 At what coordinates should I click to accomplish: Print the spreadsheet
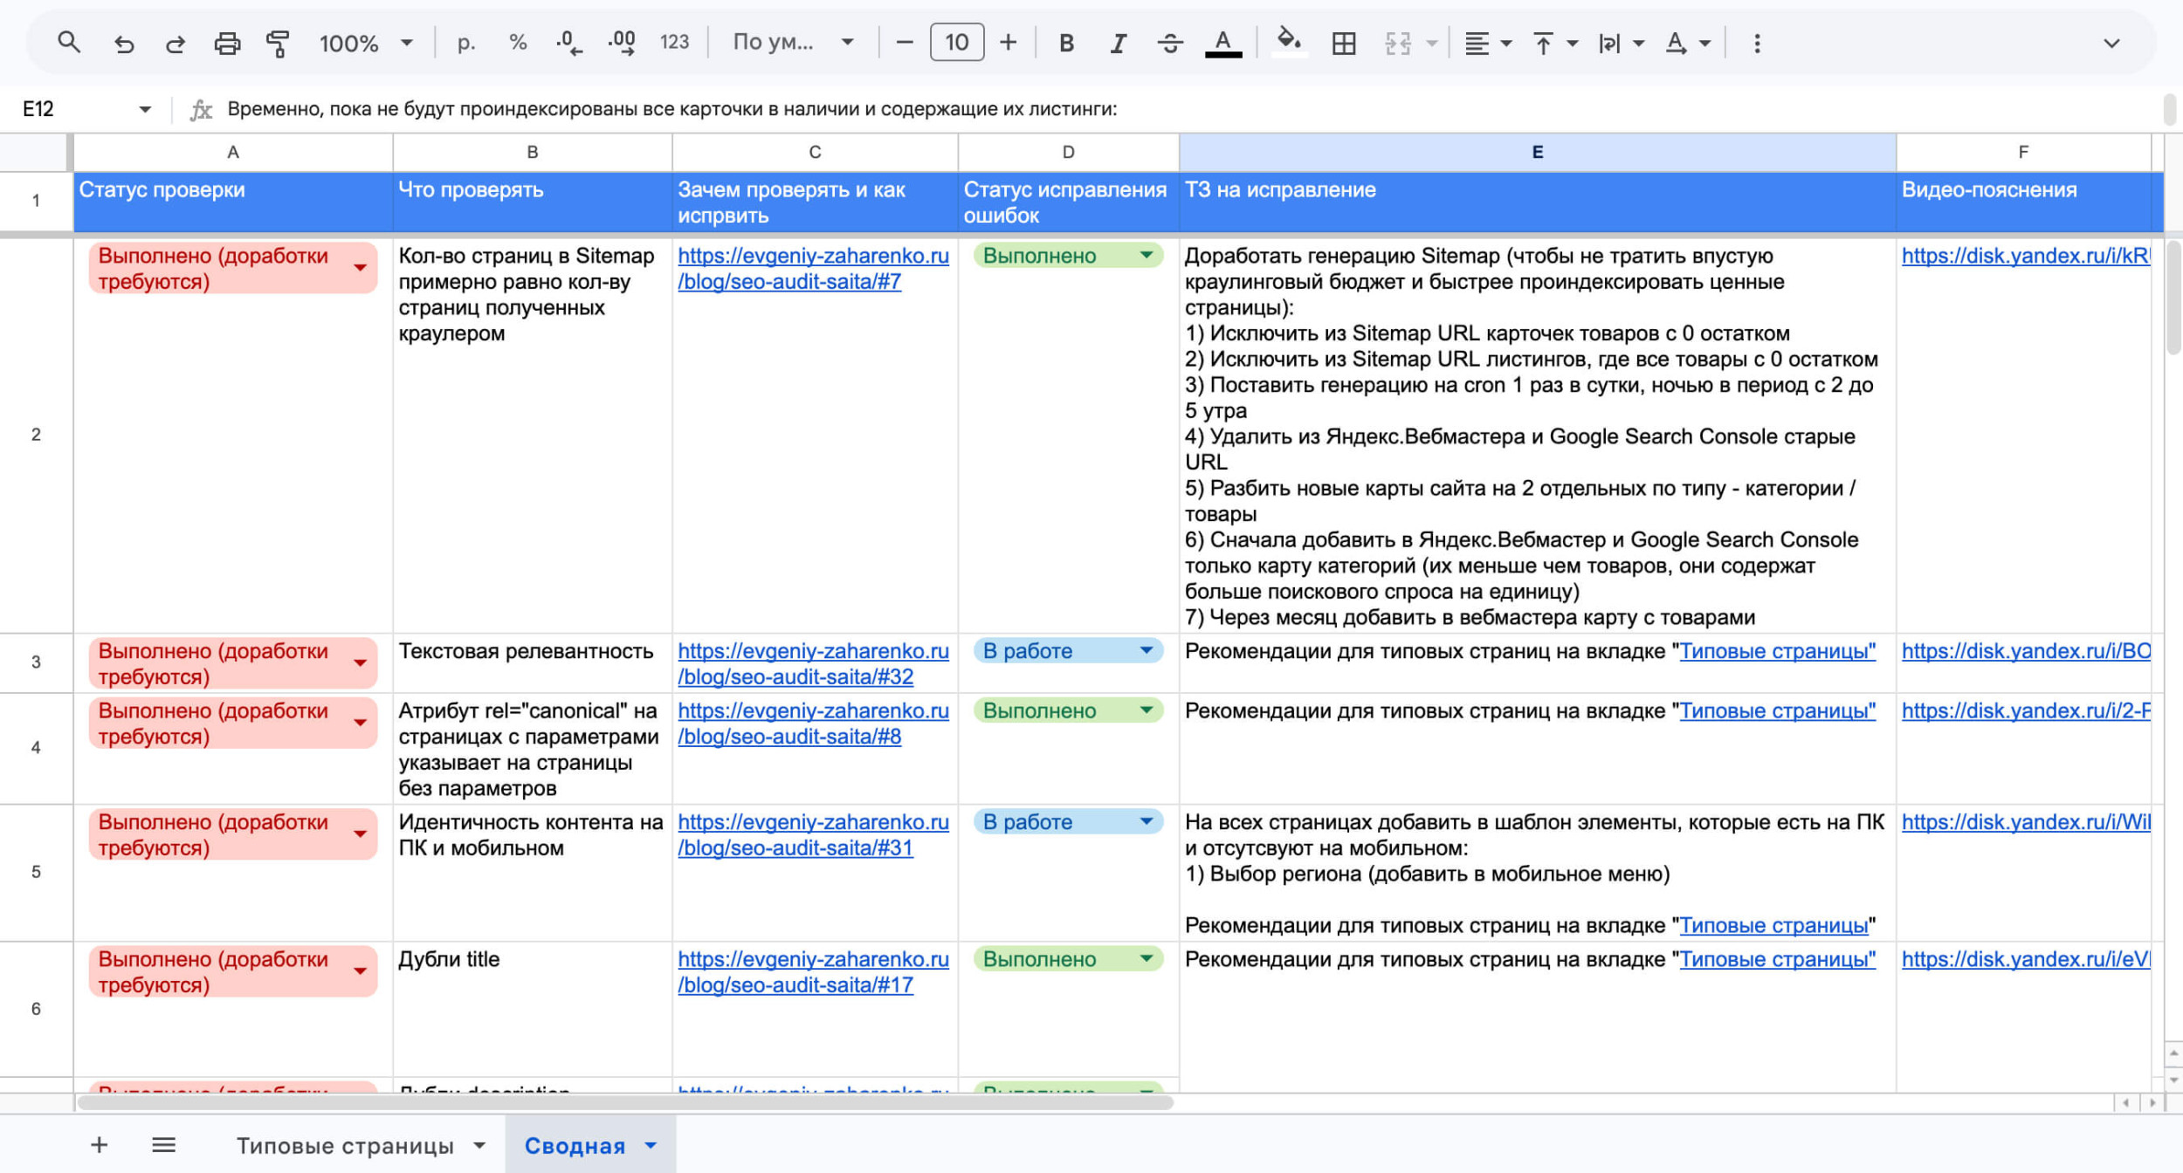tap(227, 43)
